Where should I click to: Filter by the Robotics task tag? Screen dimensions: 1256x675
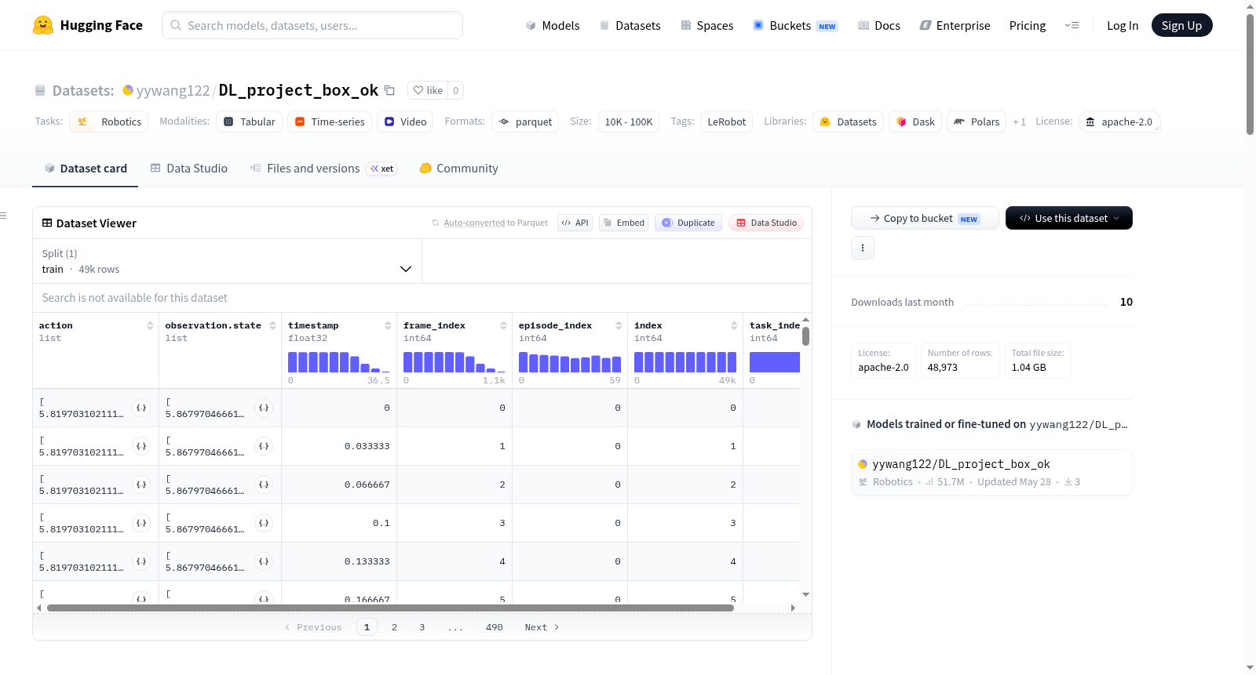tap(109, 122)
